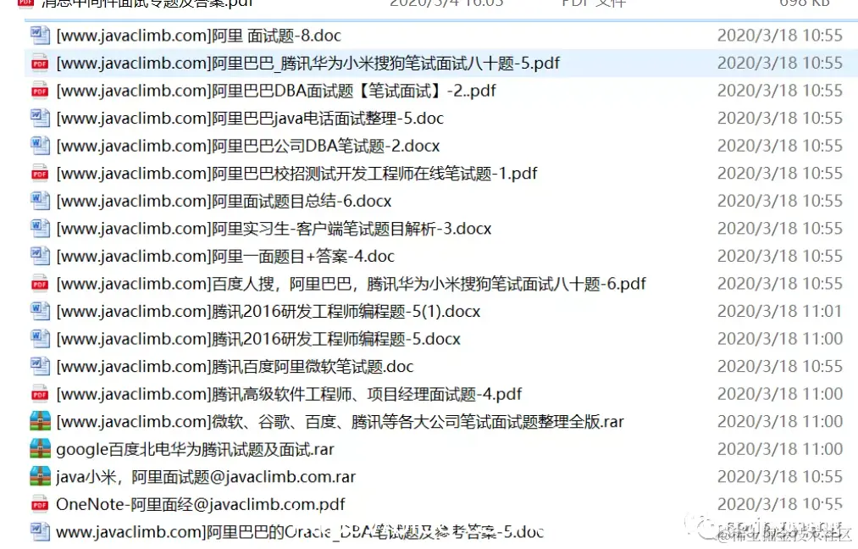Click the RAR icon of 微软、谷歌、百度 archive
The image size is (858, 549).
point(40,422)
